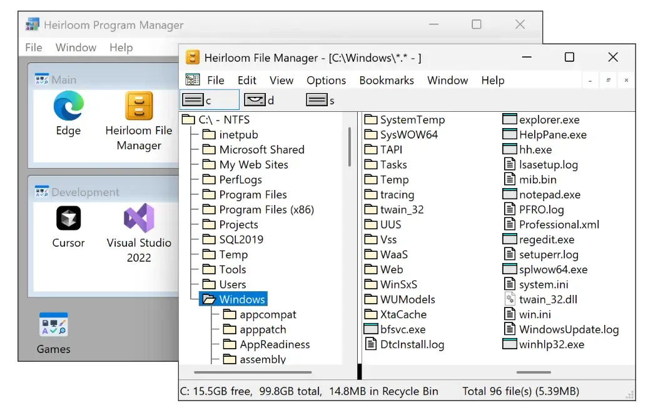The image size is (648, 413).
Task: Select drive s icon in drive bar
Action: 317,100
